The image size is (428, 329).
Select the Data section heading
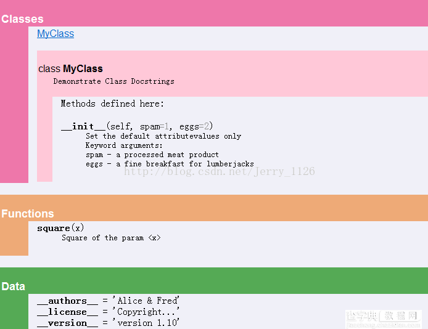tap(13, 286)
